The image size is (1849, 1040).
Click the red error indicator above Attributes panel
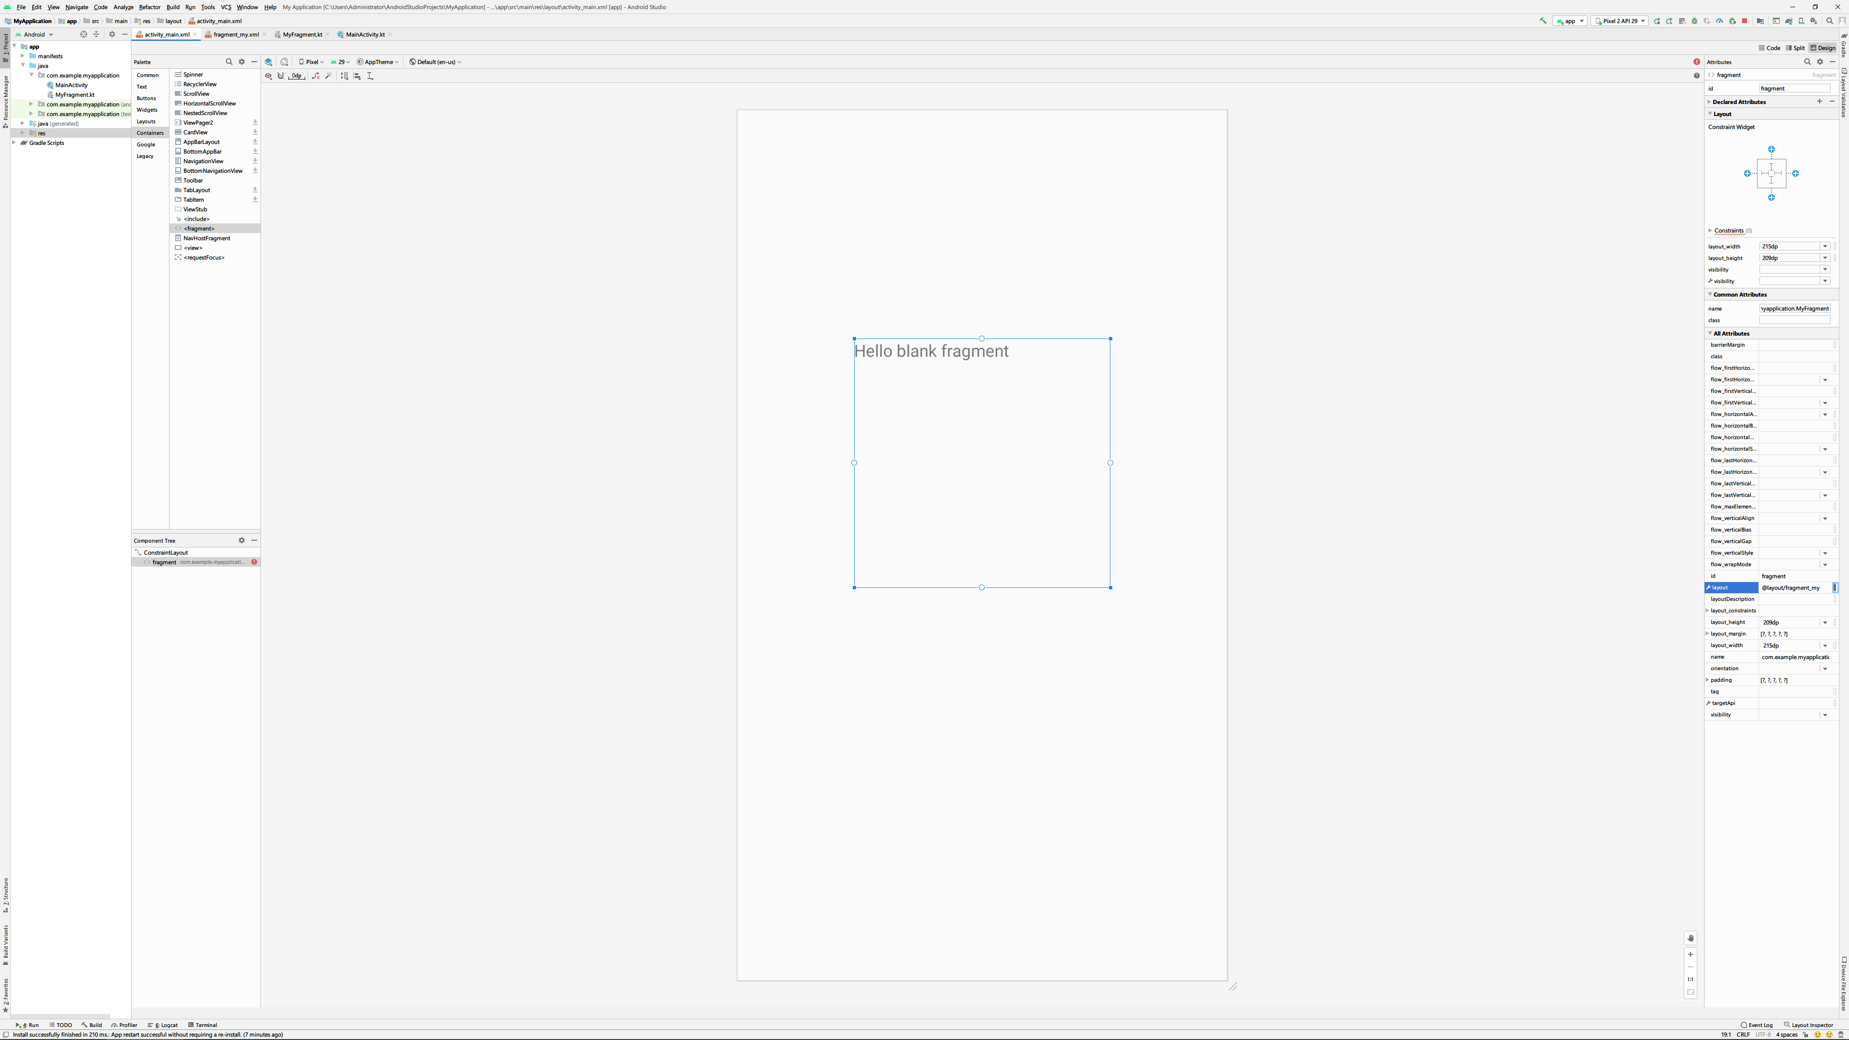(x=1697, y=62)
